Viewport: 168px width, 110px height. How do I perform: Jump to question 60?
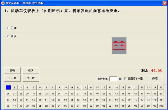65,100
